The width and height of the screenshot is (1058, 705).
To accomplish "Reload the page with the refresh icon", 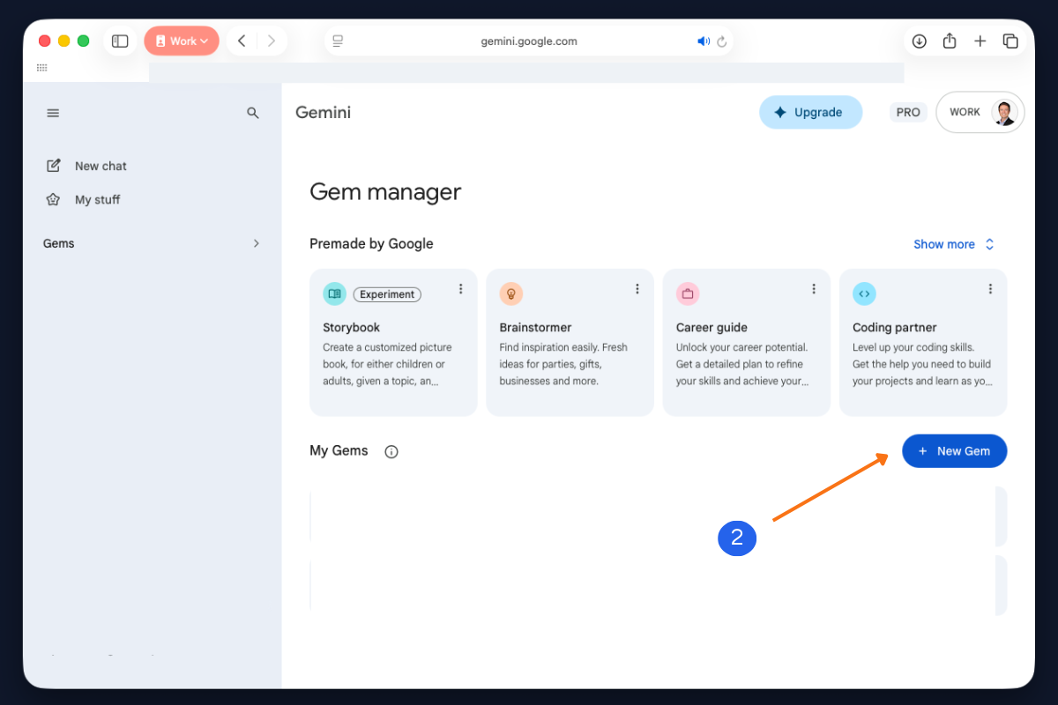I will click(x=722, y=41).
